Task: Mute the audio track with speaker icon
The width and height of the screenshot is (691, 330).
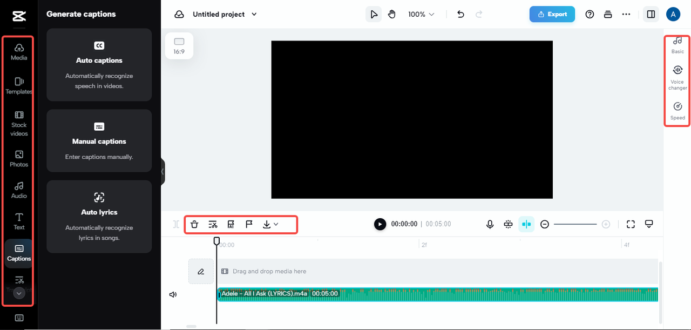Action: pyautogui.click(x=173, y=294)
